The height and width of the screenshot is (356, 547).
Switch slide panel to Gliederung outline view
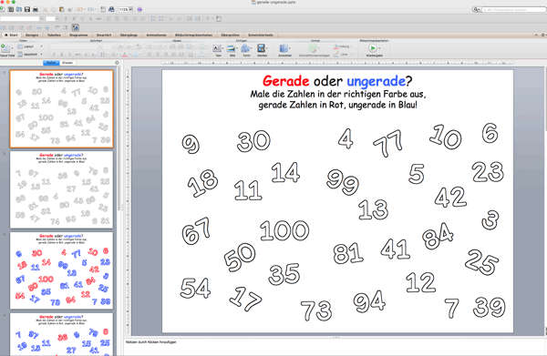point(67,63)
